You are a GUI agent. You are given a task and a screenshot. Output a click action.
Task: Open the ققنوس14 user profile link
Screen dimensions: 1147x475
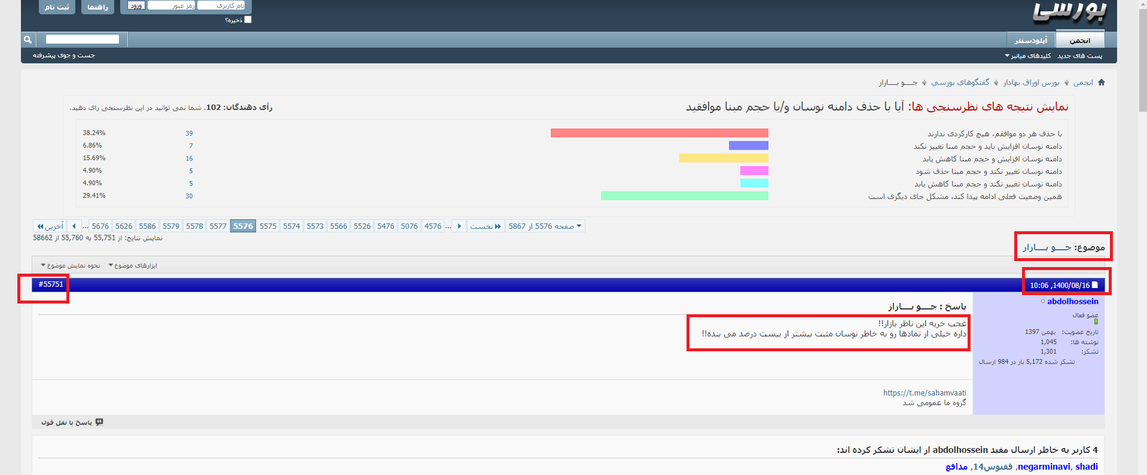(993, 467)
